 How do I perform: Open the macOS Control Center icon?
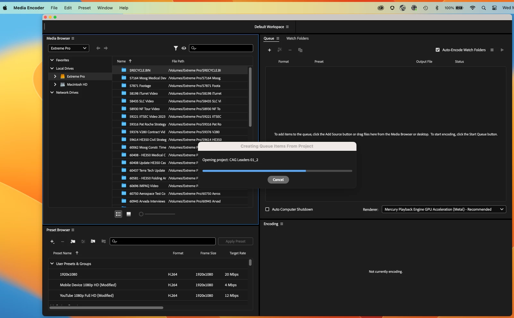494,8
